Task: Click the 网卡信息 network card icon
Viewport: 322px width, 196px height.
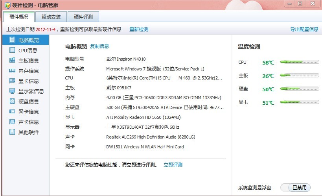Action: [x=12, y=111]
